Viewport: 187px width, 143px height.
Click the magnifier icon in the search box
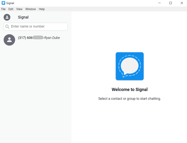[x=7, y=27]
